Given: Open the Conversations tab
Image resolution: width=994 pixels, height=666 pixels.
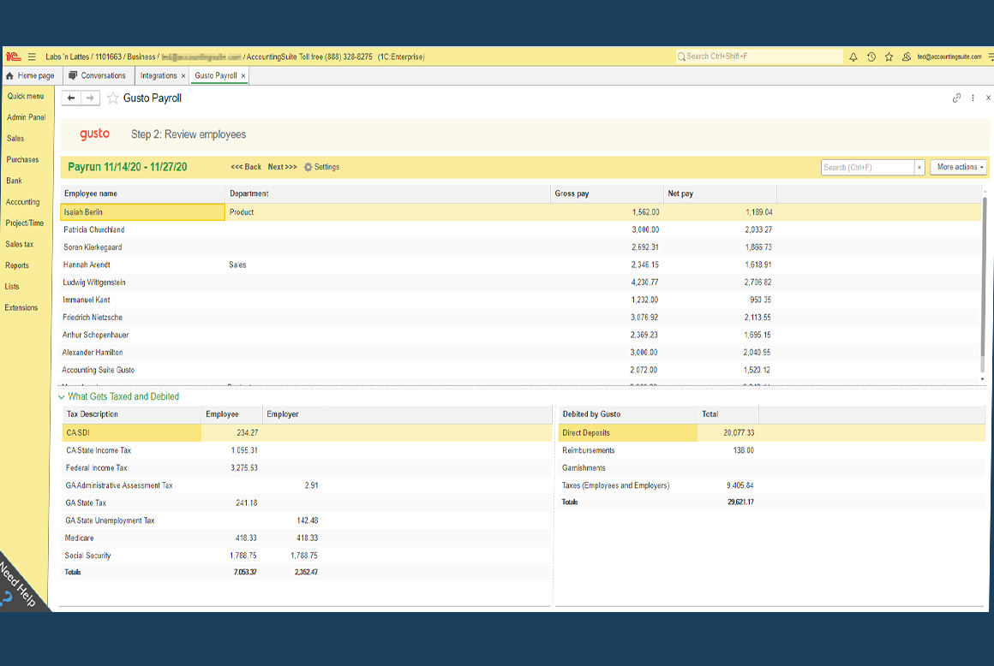Looking at the screenshot, I should [97, 76].
